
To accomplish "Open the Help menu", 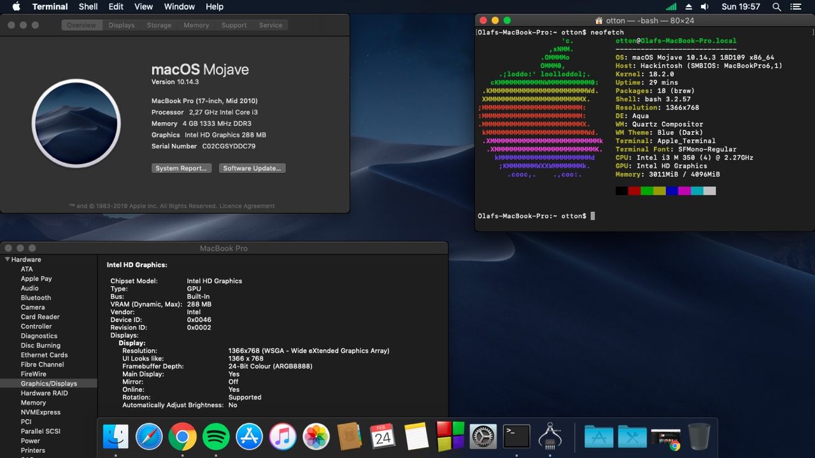I will coord(215,6).
